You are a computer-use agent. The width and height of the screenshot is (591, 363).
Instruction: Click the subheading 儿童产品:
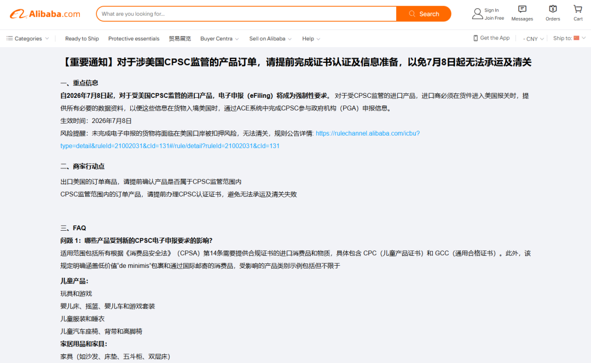point(74,282)
